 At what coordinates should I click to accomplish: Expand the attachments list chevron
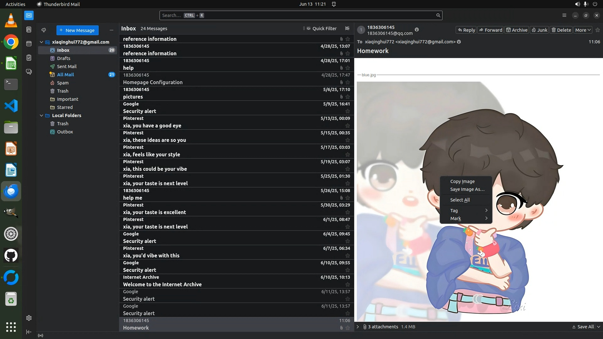tap(357, 327)
